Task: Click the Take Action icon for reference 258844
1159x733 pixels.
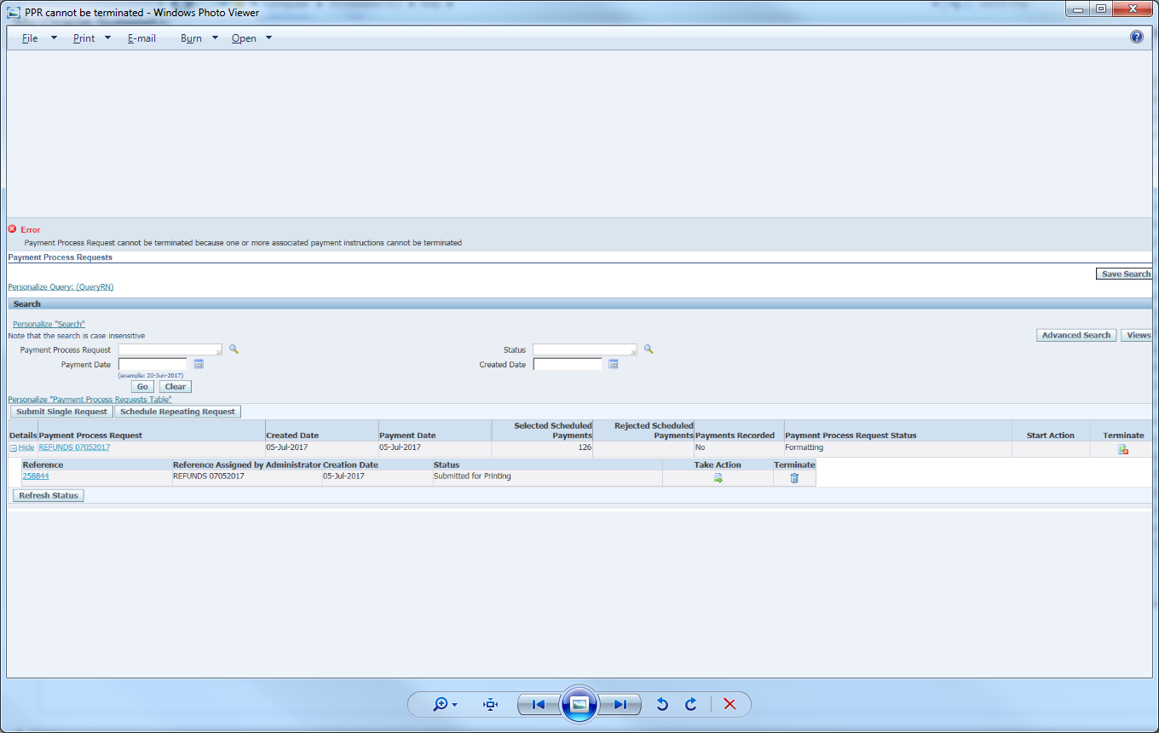Action: point(718,477)
